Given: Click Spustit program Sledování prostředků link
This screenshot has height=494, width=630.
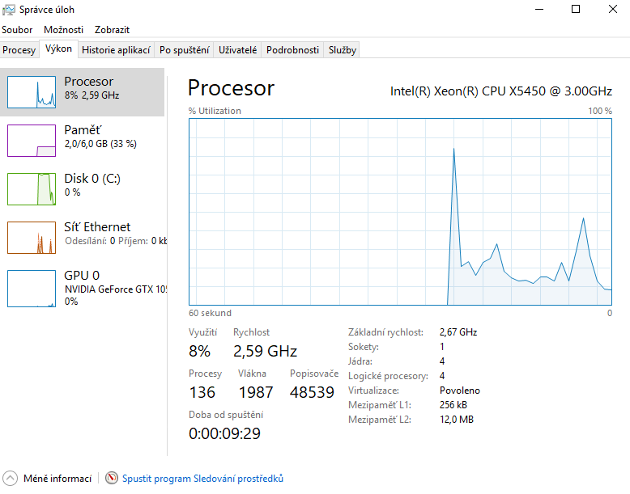Looking at the screenshot, I should coord(202,479).
